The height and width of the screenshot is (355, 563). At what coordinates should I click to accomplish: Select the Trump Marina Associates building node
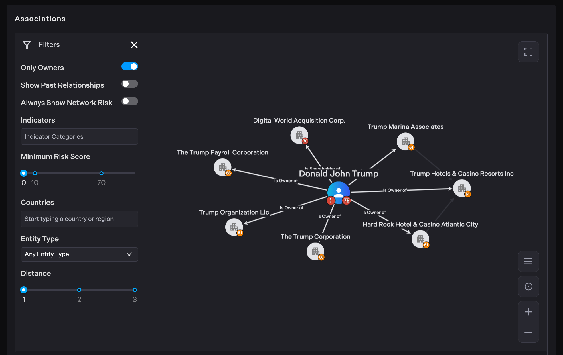point(405,141)
